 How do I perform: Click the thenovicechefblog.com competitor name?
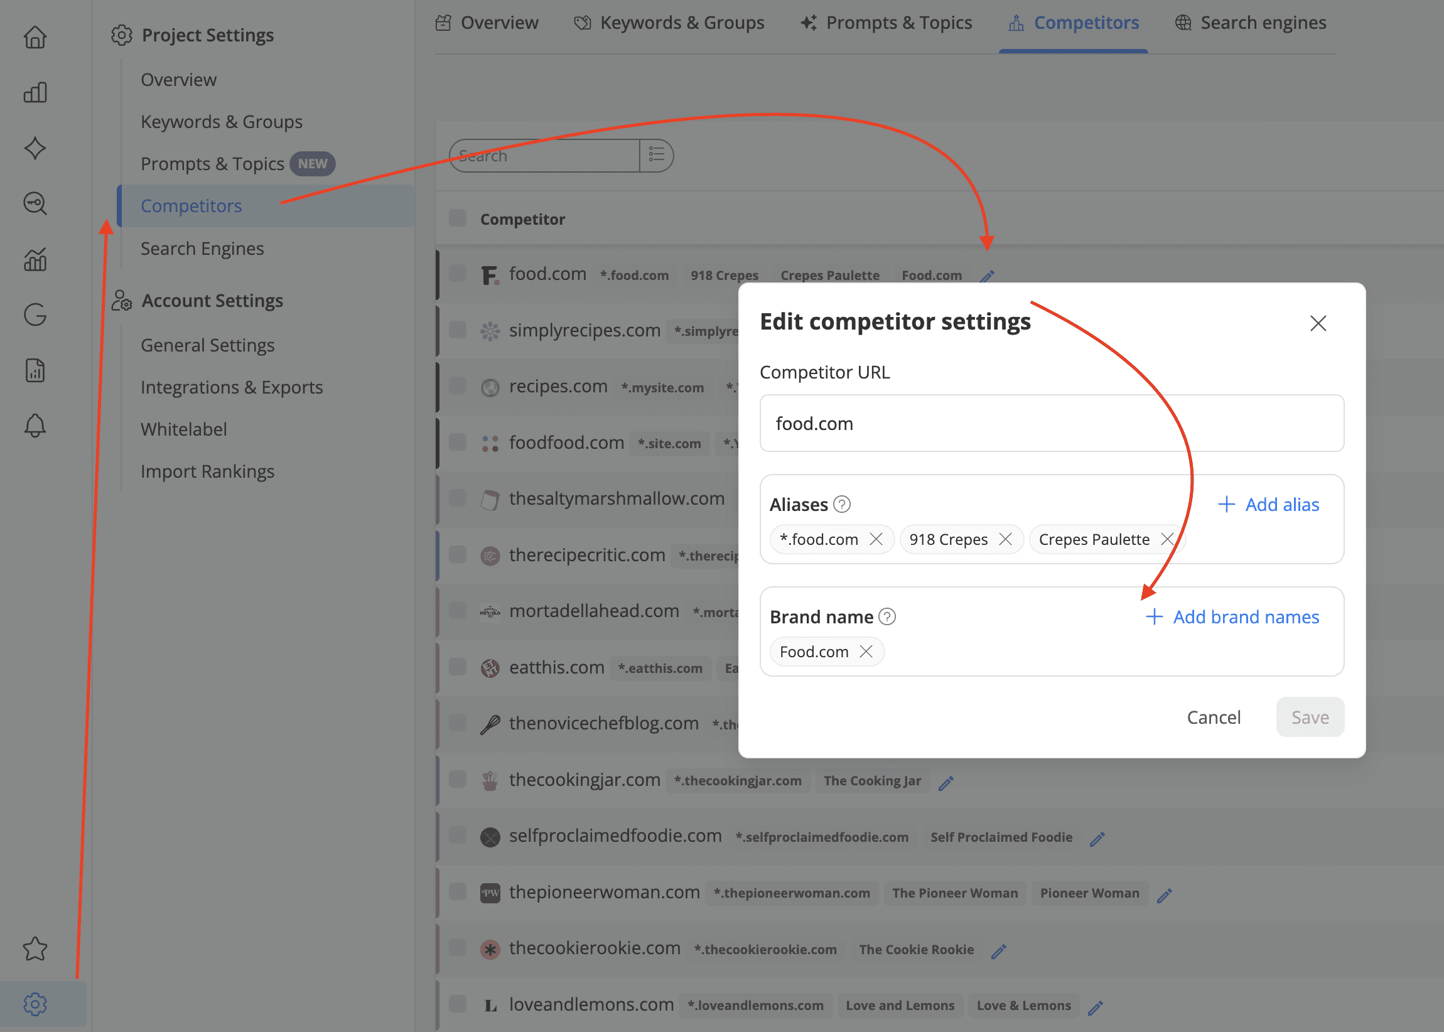pos(604,723)
